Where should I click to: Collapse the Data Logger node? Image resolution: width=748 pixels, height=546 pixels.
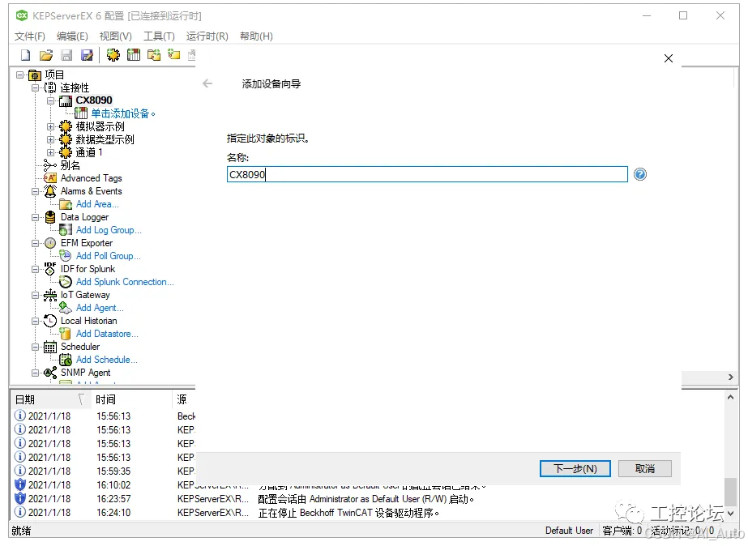[x=36, y=217]
